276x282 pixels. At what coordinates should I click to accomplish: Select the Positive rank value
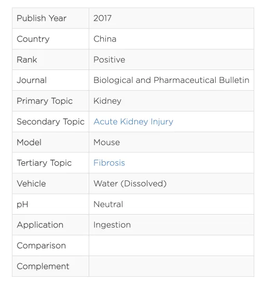109,60
